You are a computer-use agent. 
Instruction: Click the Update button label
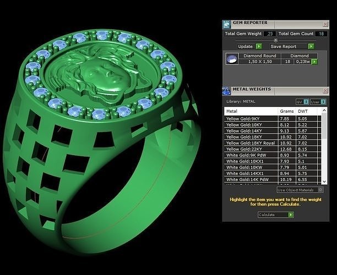pyautogui.click(x=245, y=46)
